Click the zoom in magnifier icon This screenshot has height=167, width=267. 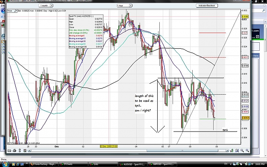click(247, 150)
